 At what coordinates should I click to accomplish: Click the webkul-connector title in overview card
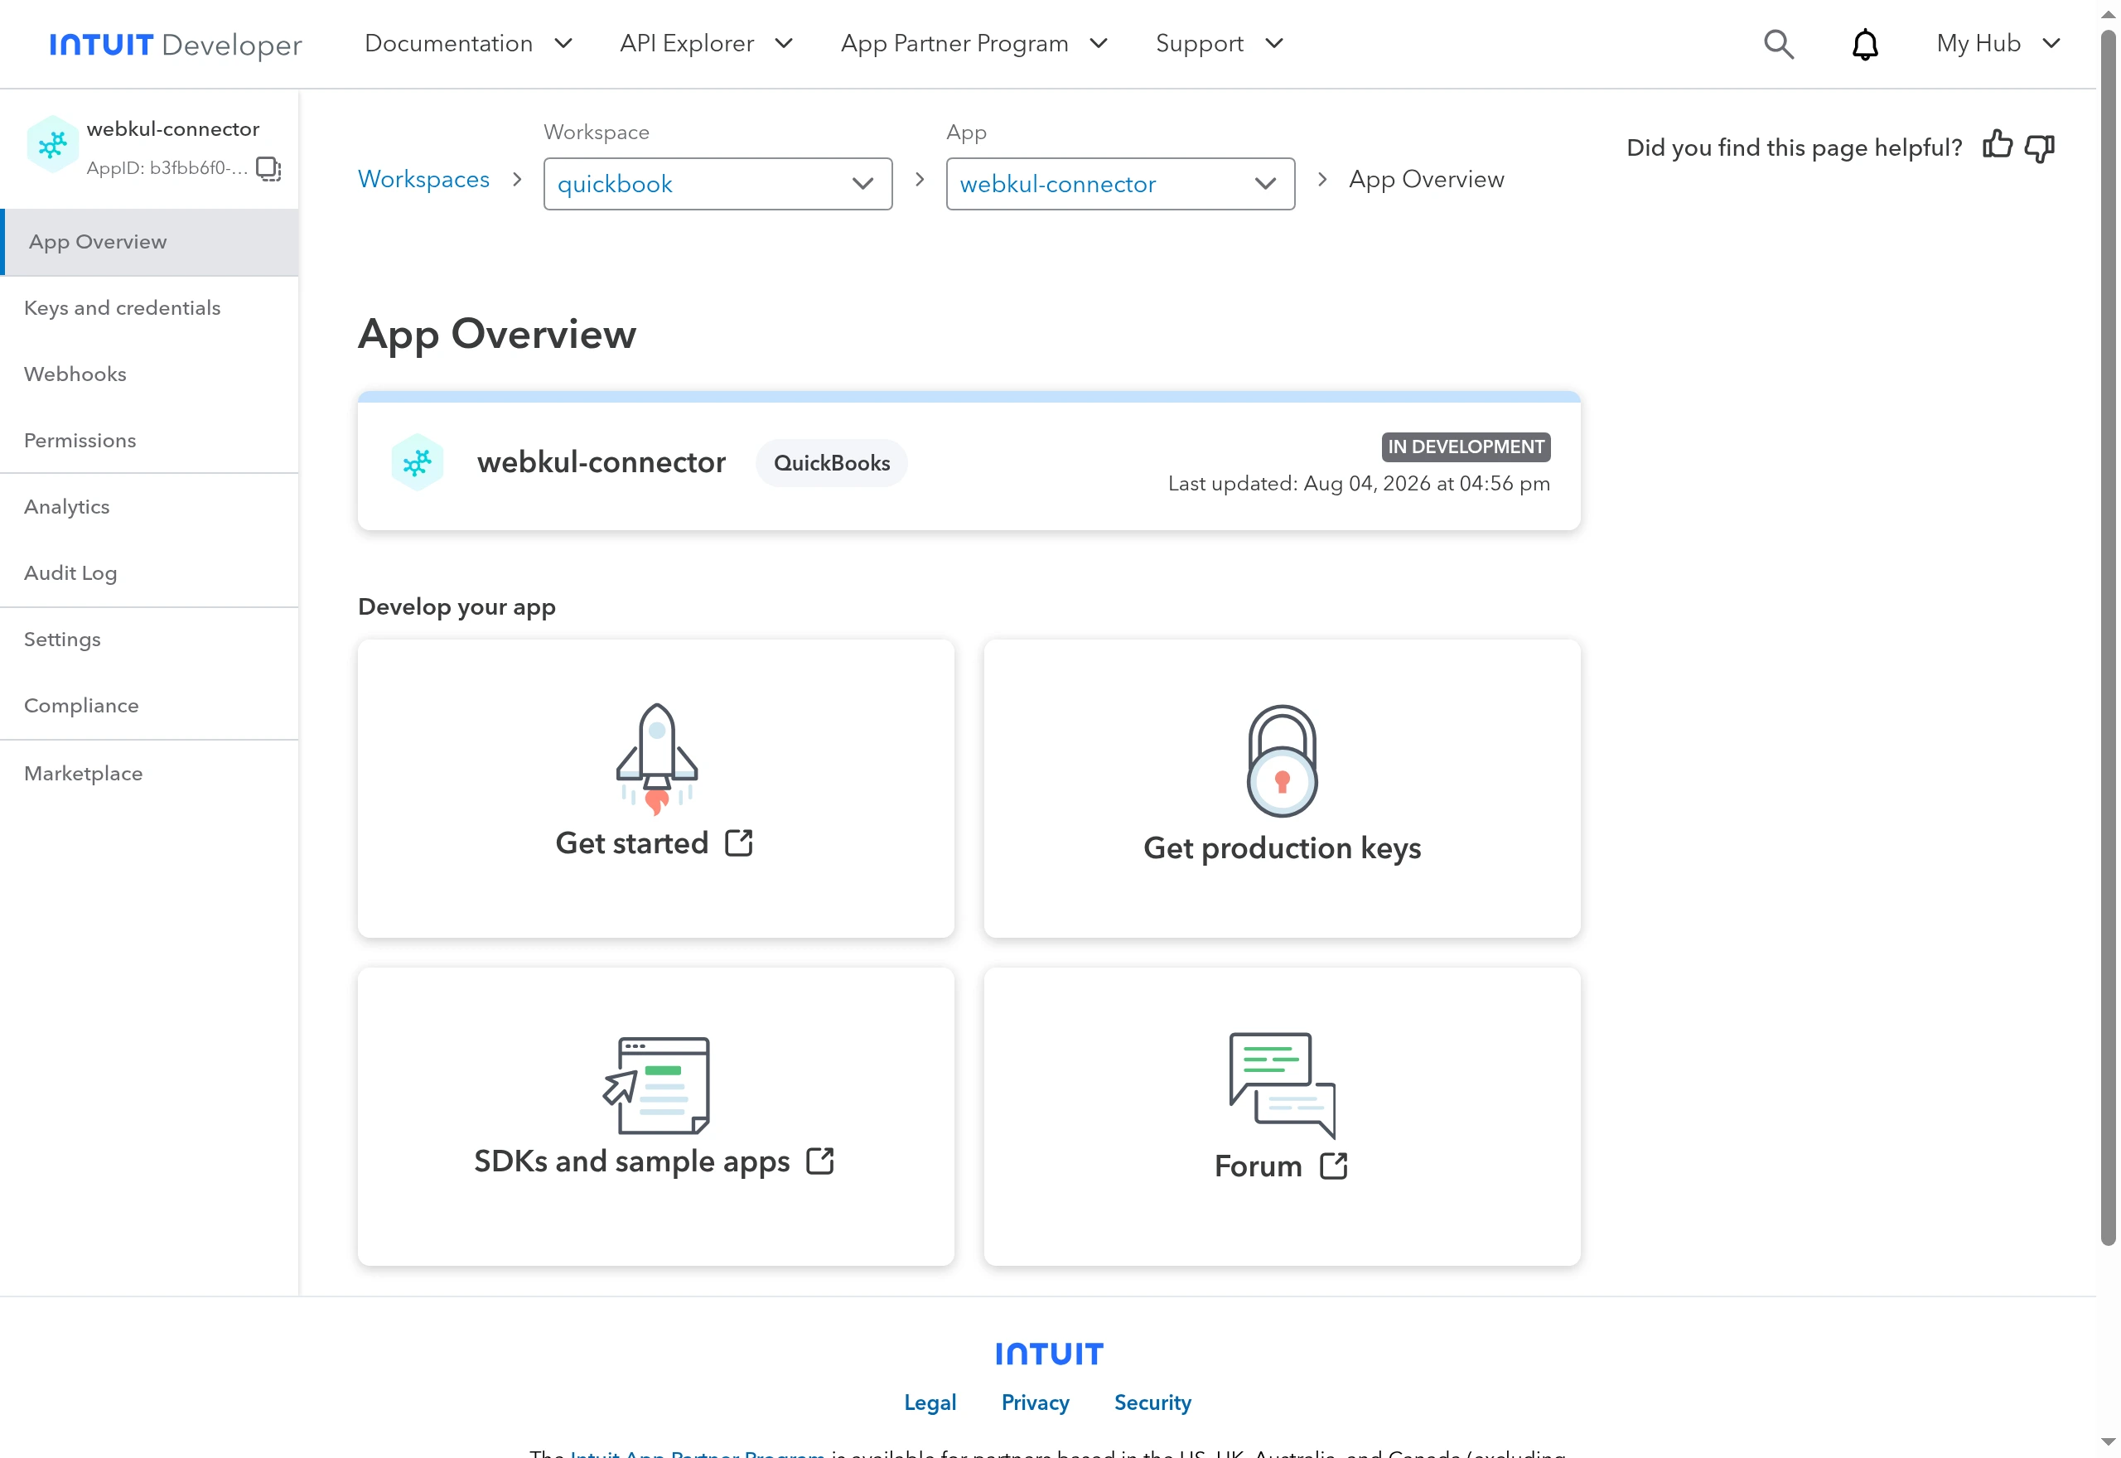pyautogui.click(x=601, y=462)
